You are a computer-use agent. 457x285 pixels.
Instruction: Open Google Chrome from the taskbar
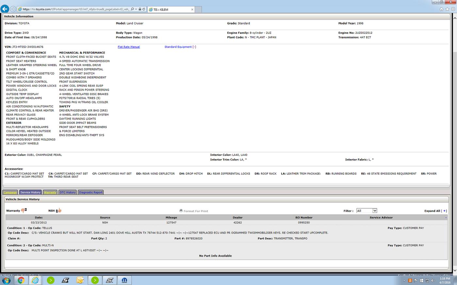tap(21, 280)
